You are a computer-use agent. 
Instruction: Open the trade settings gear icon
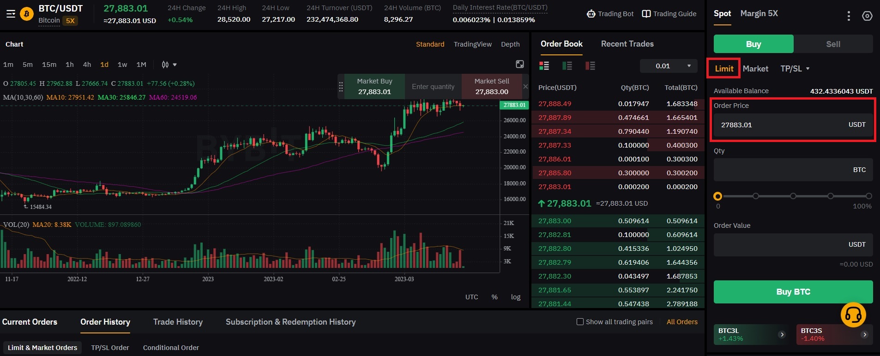pyautogui.click(x=867, y=16)
